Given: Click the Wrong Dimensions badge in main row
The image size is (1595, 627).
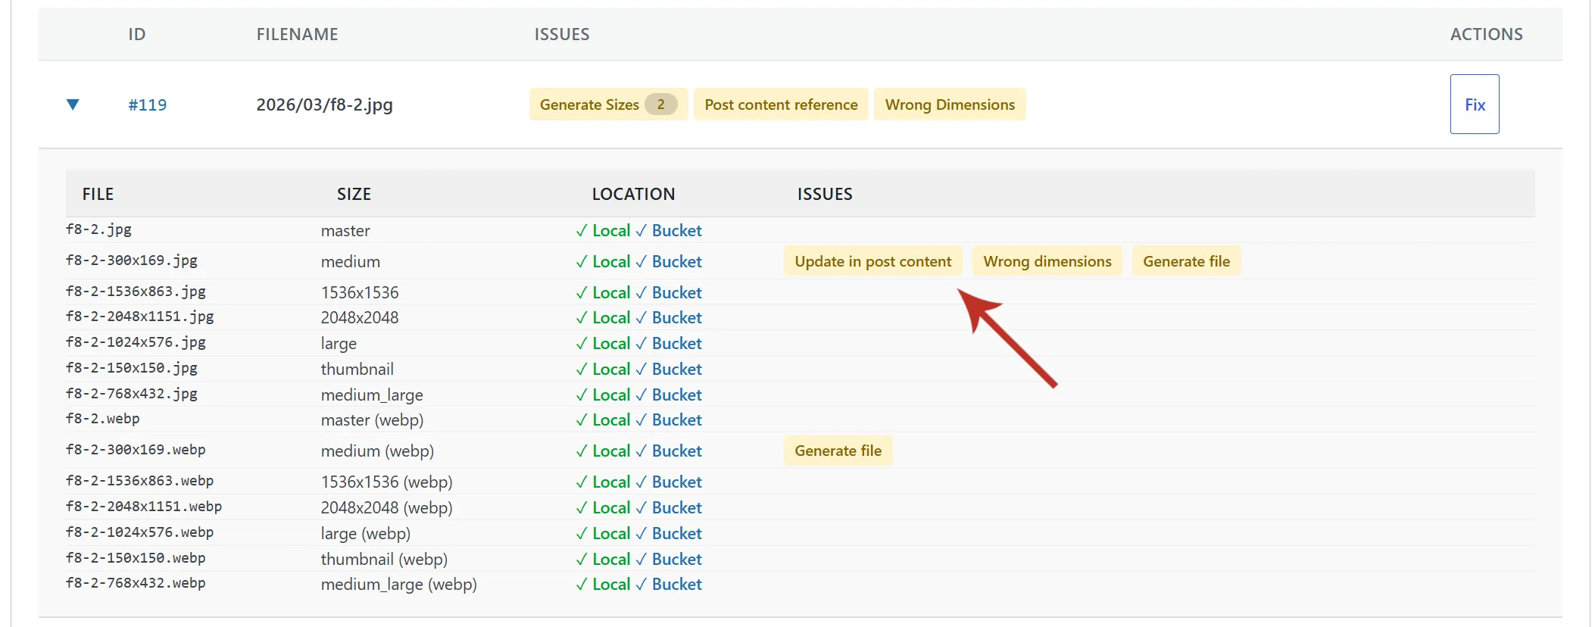Looking at the screenshot, I should pyautogui.click(x=950, y=104).
